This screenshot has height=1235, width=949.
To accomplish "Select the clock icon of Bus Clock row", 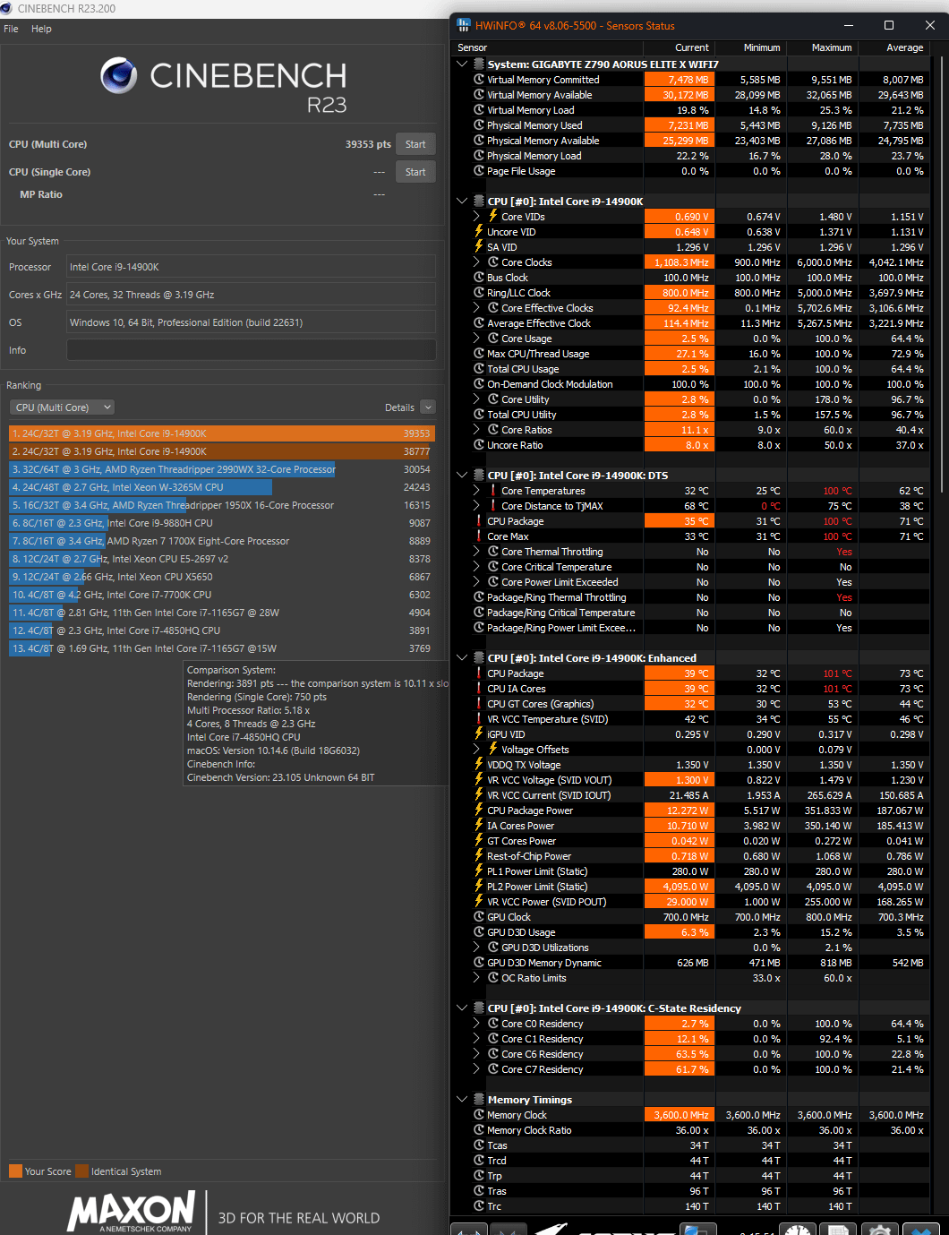I will pos(479,278).
